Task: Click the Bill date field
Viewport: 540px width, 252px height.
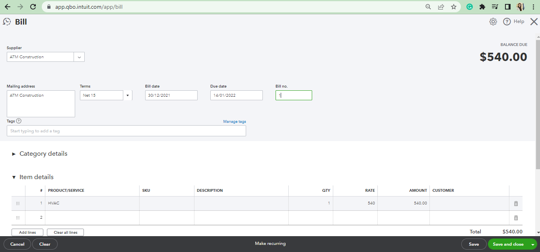Action: [x=171, y=95]
